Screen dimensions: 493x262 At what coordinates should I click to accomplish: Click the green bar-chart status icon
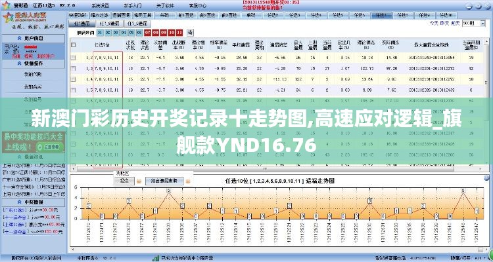[x=155, y=258]
